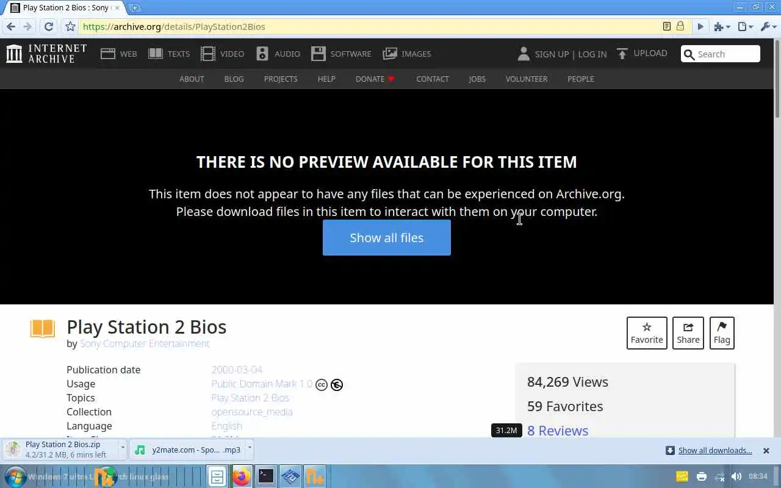Flag this item
The image size is (781, 488).
coord(722,333)
